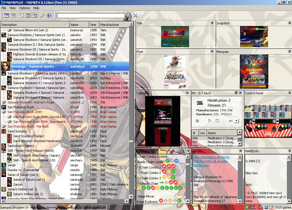The image size is (292, 210).
Task: Click the floppy disk status bar icon
Action: tap(271, 207)
